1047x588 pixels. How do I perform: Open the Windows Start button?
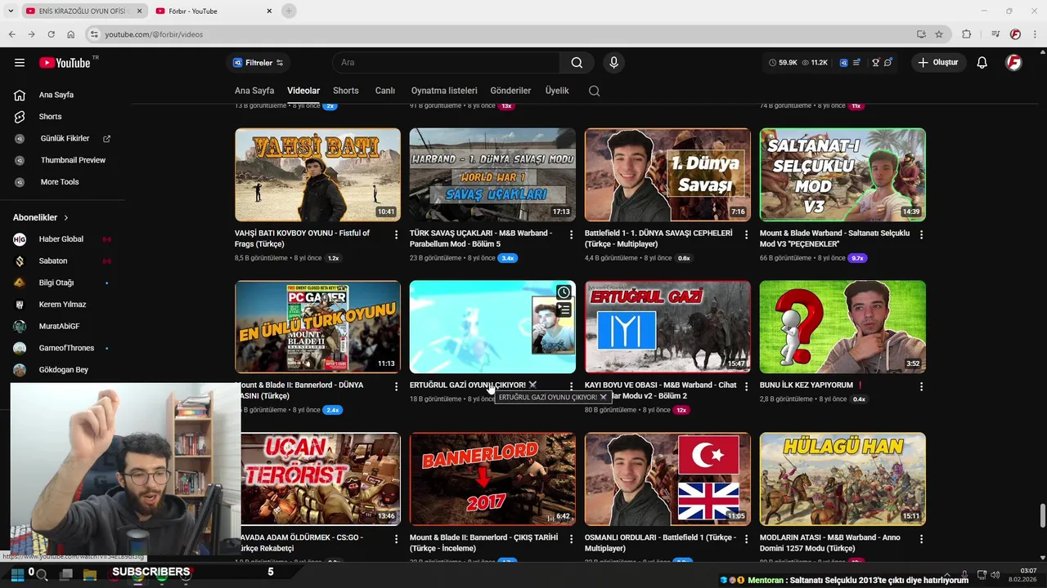pos(16,575)
